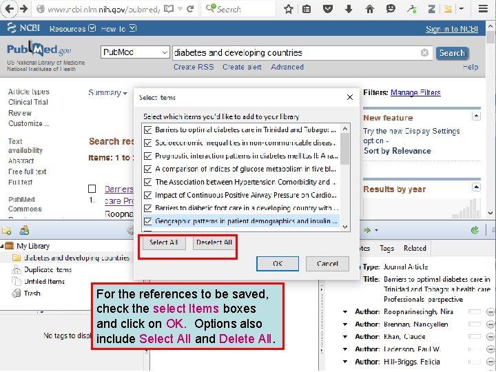
Task: Uncheck 'Geographic patterns in patient demographics' item
Action: pos(147,221)
